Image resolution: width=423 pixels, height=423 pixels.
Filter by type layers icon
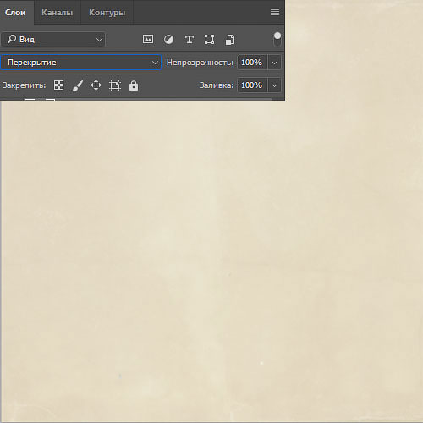[x=190, y=40]
